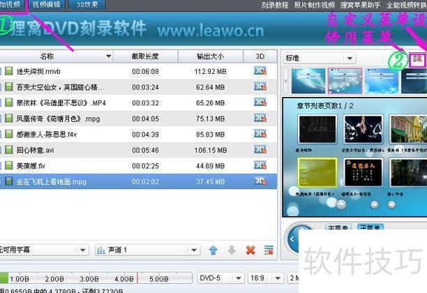
Task: Click the custom menu disable icon
Action: tap(417, 58)
